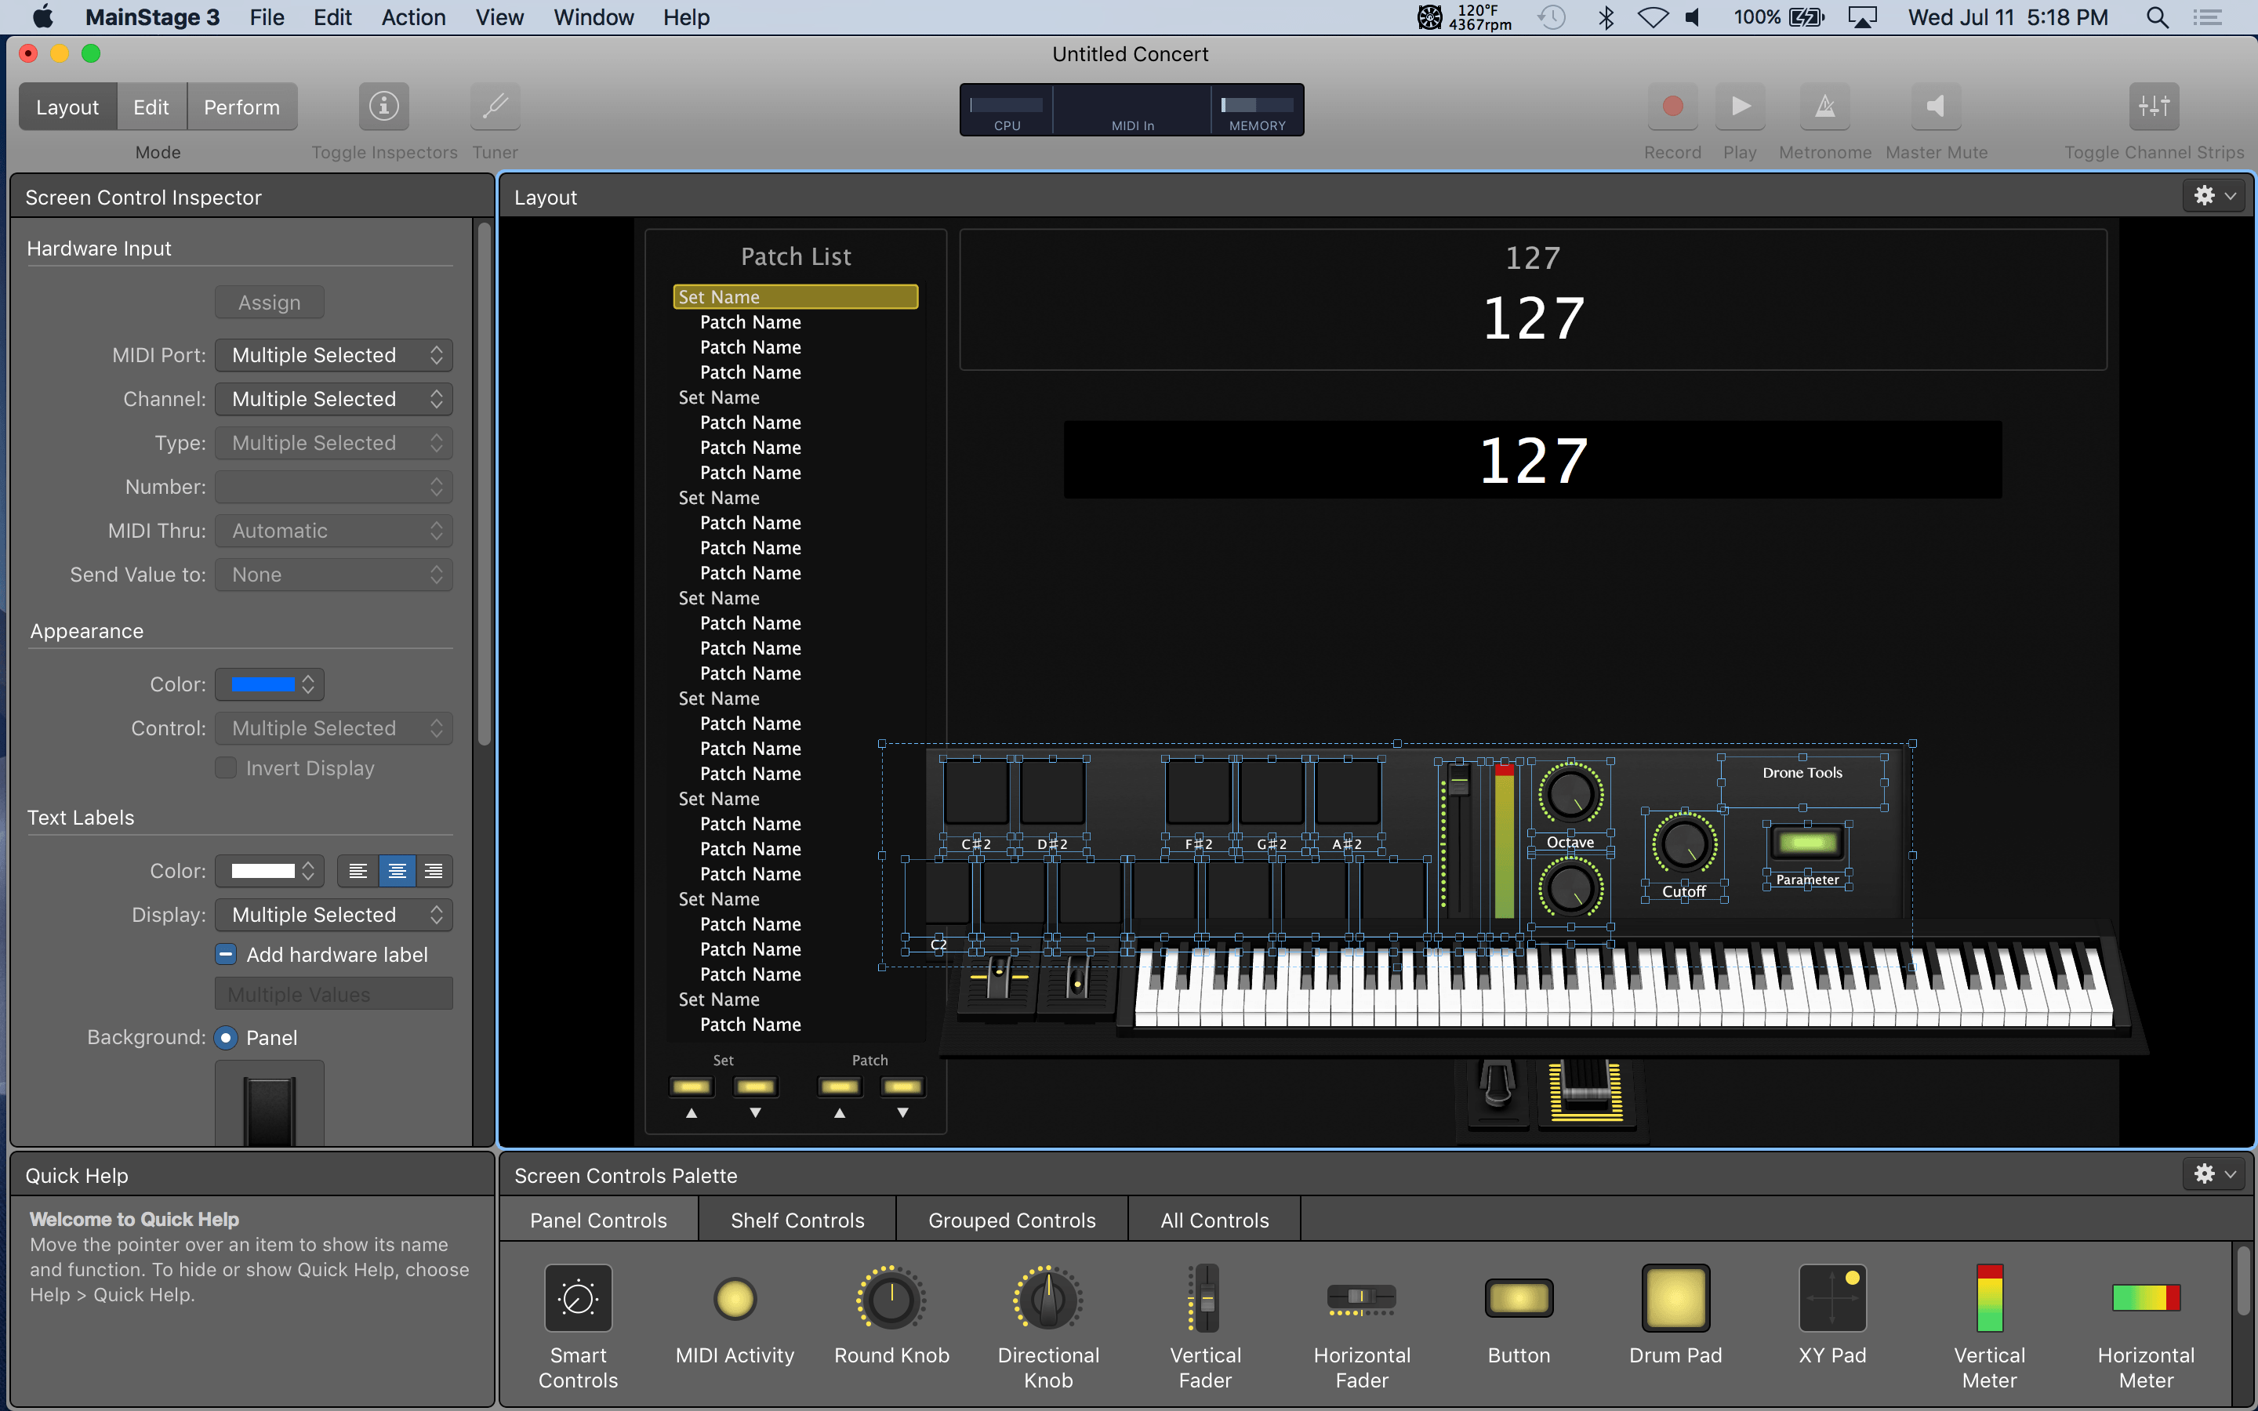
Task: Switch to Perform mode
Action: click(x=241, y=107)
